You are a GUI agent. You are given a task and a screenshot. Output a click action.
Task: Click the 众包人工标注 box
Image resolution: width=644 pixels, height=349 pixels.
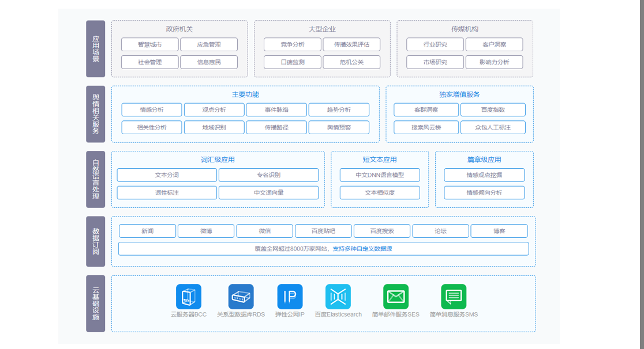point(493,127)
